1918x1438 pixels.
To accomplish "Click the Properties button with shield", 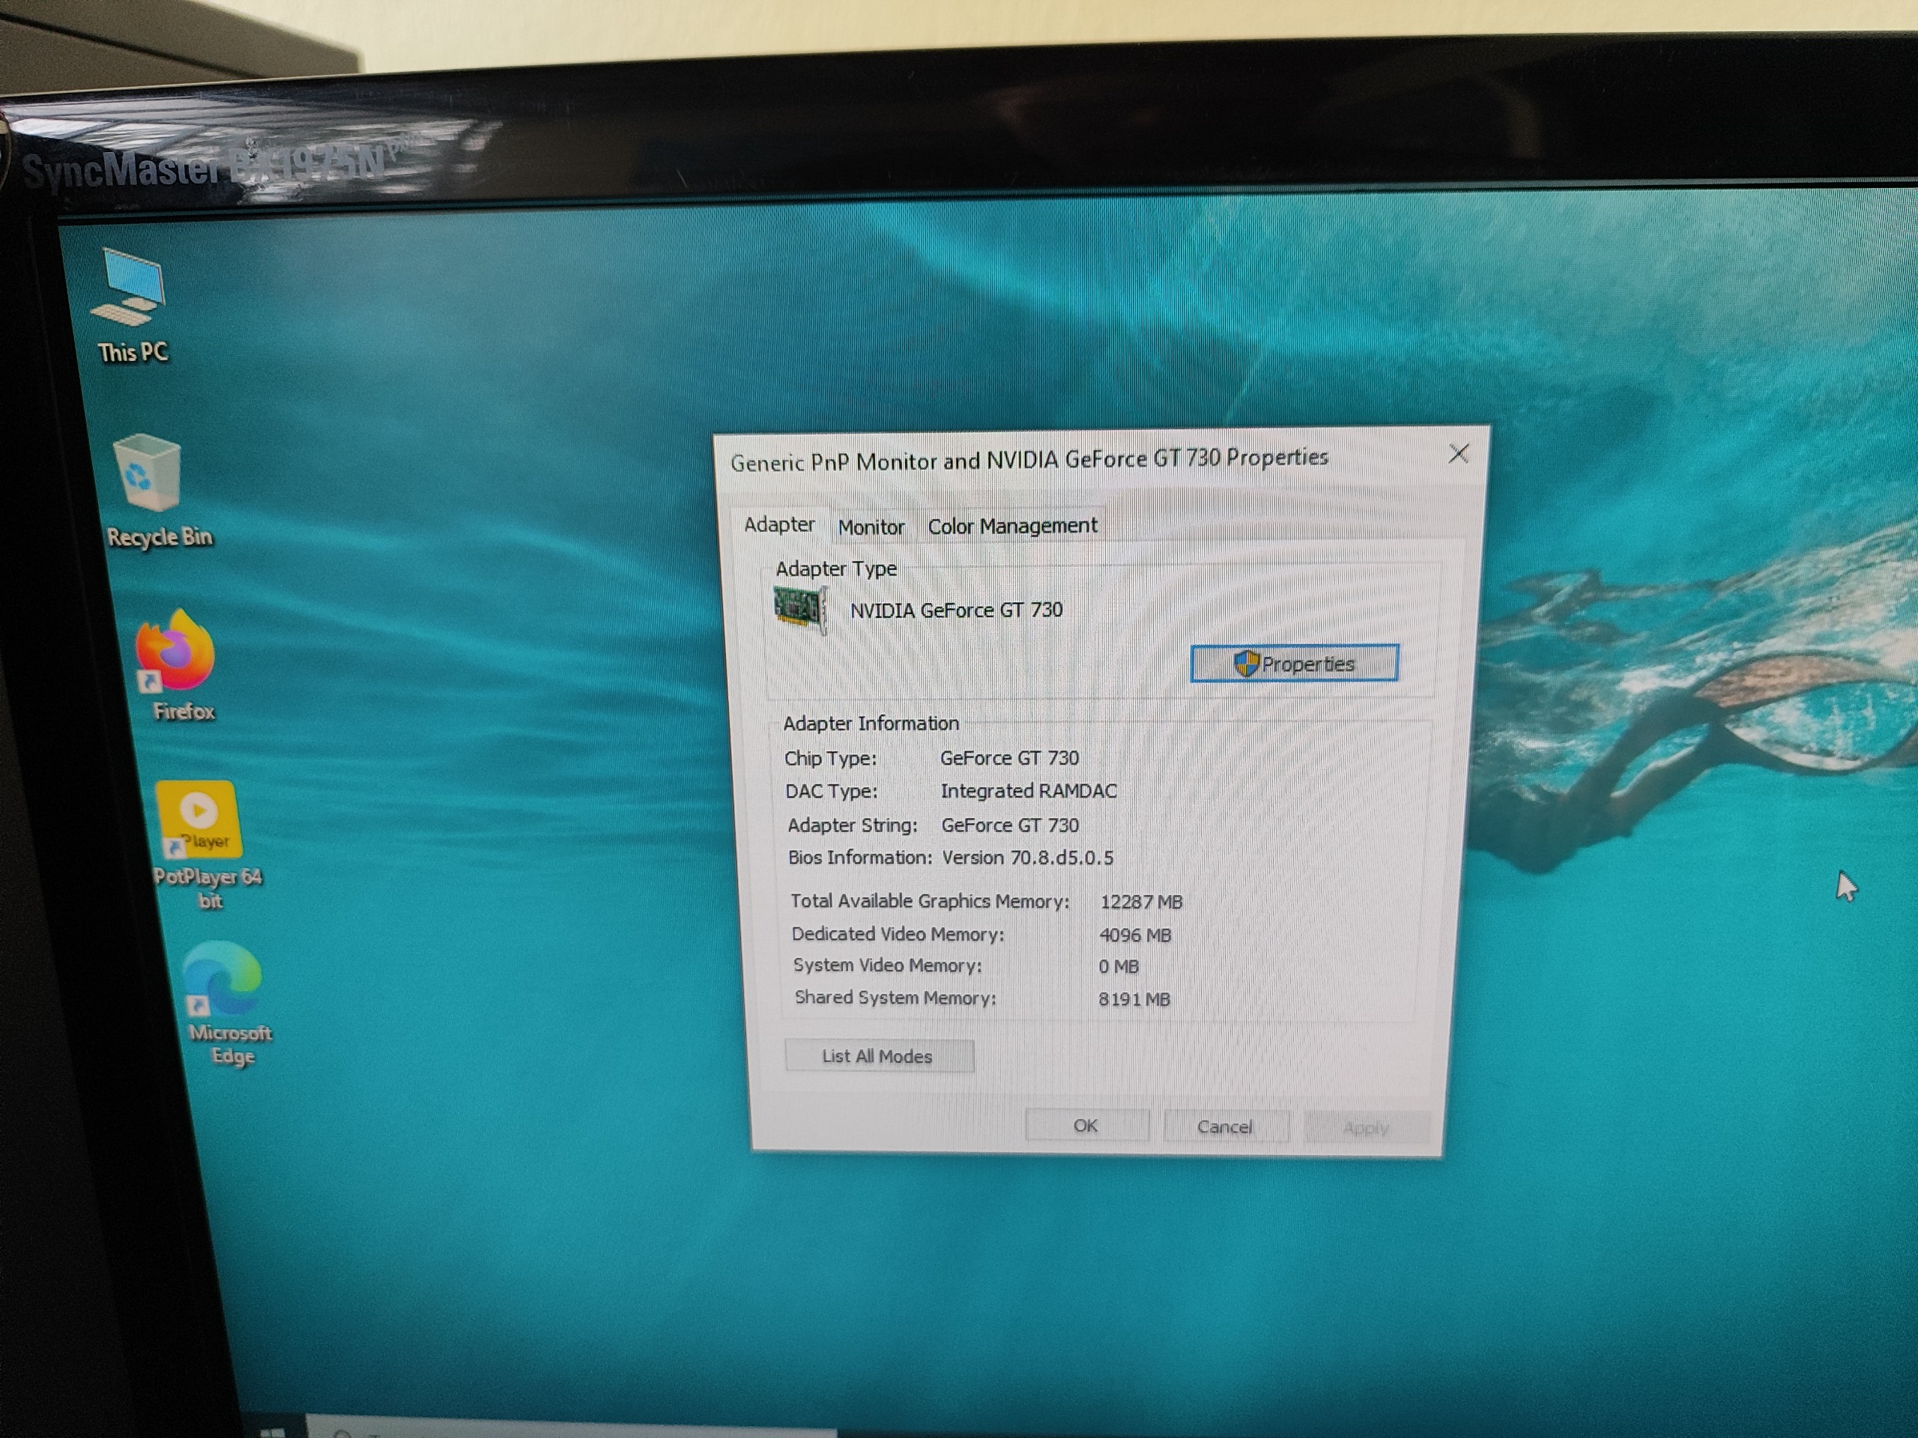I will click(x=1294, y=664).
